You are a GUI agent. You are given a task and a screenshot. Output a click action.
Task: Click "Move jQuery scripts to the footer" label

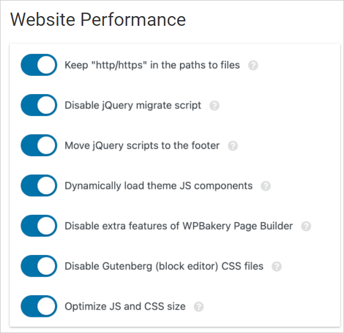point(142,146)
